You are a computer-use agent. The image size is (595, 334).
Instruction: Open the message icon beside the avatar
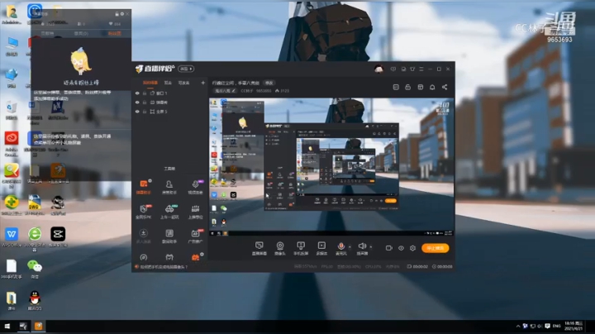pyautogui.click(x=393, y=69)
